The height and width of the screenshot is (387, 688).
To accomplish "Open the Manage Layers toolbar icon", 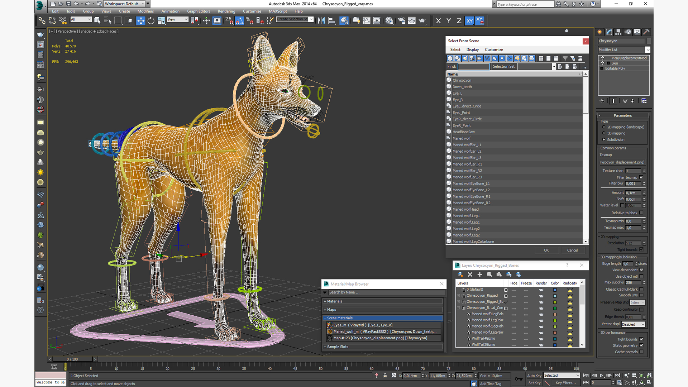I will click(344, 21).
